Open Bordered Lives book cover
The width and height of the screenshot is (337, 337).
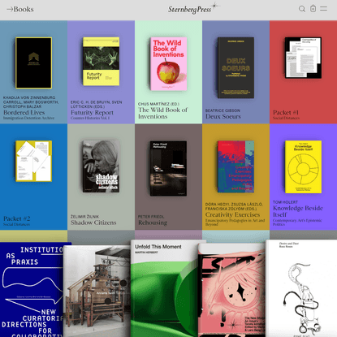click(33, 63)
